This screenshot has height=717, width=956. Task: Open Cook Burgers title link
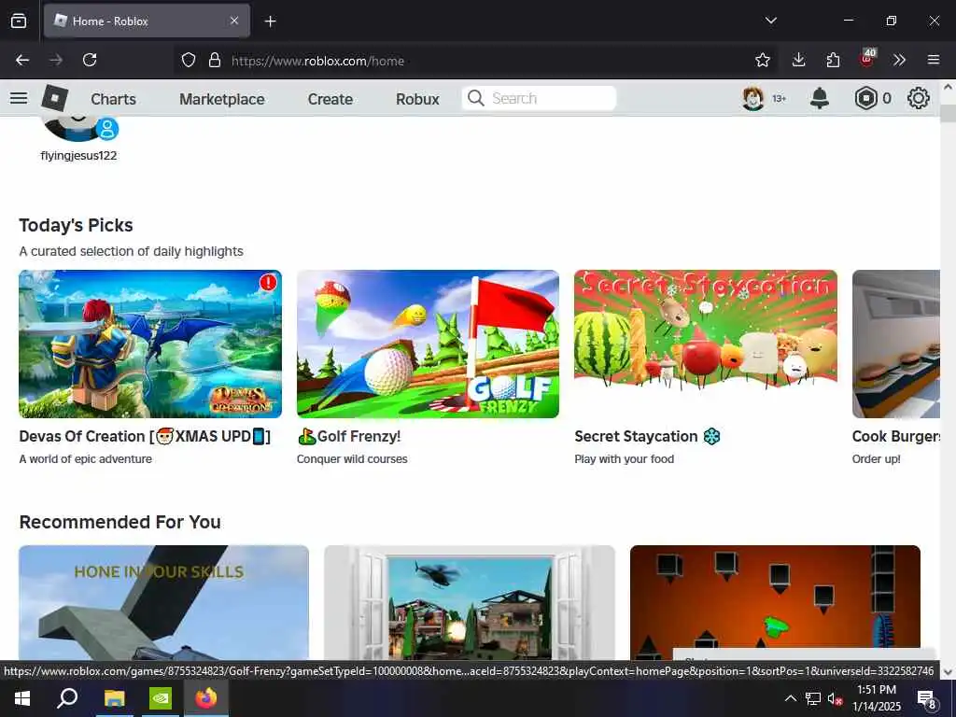pos(895,437)
